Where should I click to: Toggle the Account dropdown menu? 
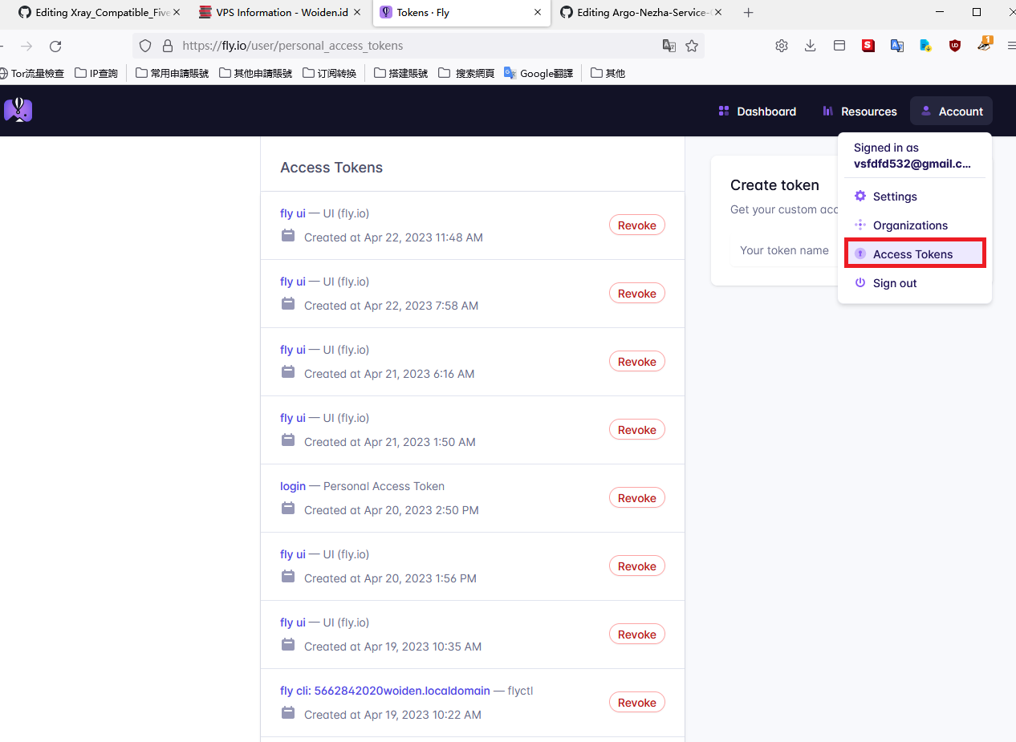pyautogui.click(x=951, y=112)
